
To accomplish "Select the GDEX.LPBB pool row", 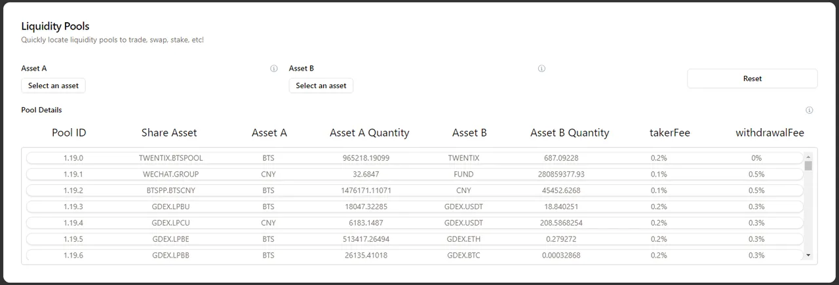I will 414,256.
